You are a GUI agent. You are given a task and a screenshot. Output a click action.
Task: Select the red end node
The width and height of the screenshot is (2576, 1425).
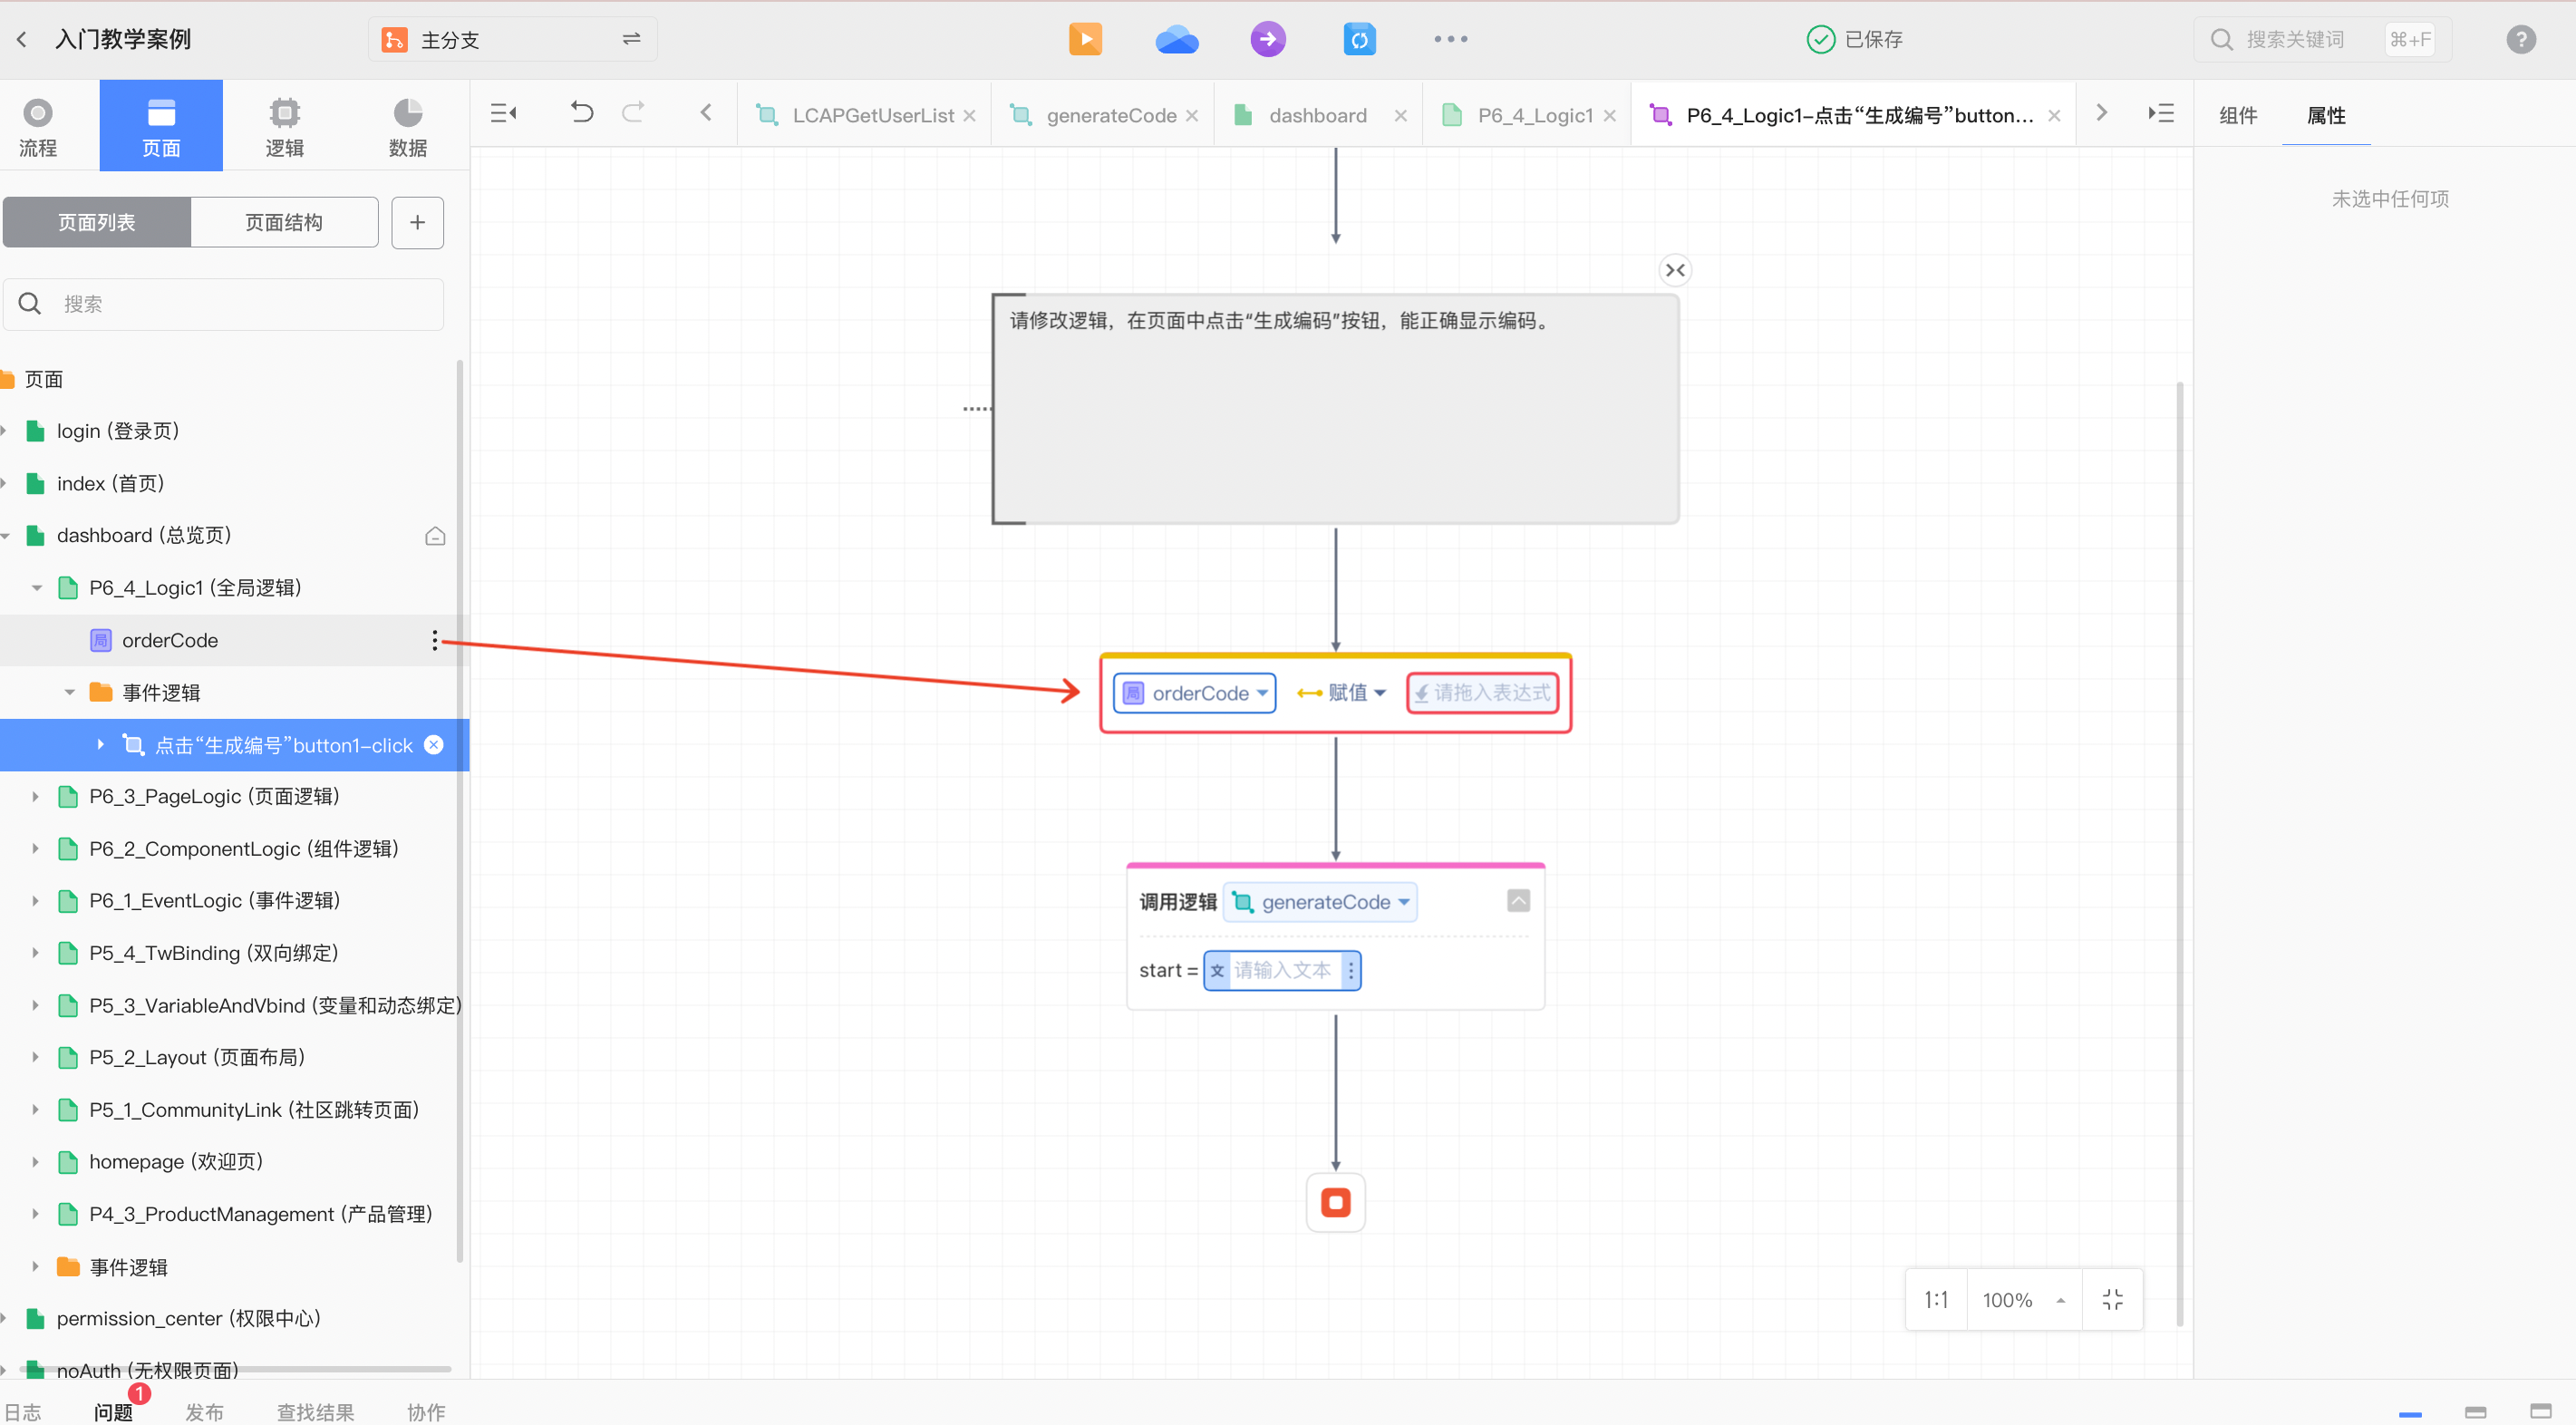(x=1335, y=1201)
